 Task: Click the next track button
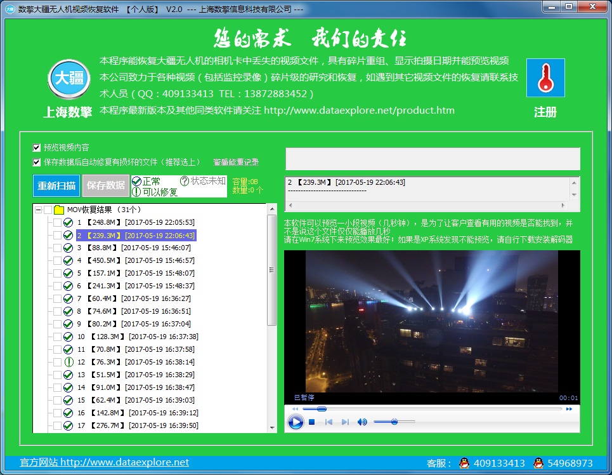coord(345,422)
